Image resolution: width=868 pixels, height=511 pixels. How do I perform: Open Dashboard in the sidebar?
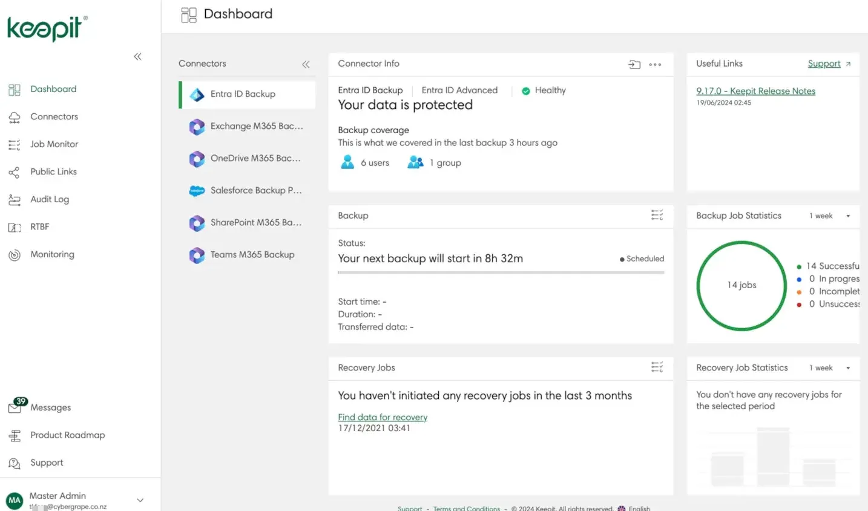coord(53,89)
